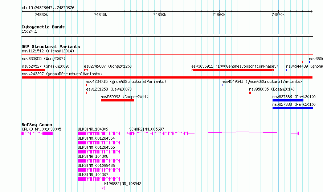The image size is (323, 192).
Task: Click the ULK3|NR_104308 transcript label
Action: pyautogui.click(x=93, y=156)
